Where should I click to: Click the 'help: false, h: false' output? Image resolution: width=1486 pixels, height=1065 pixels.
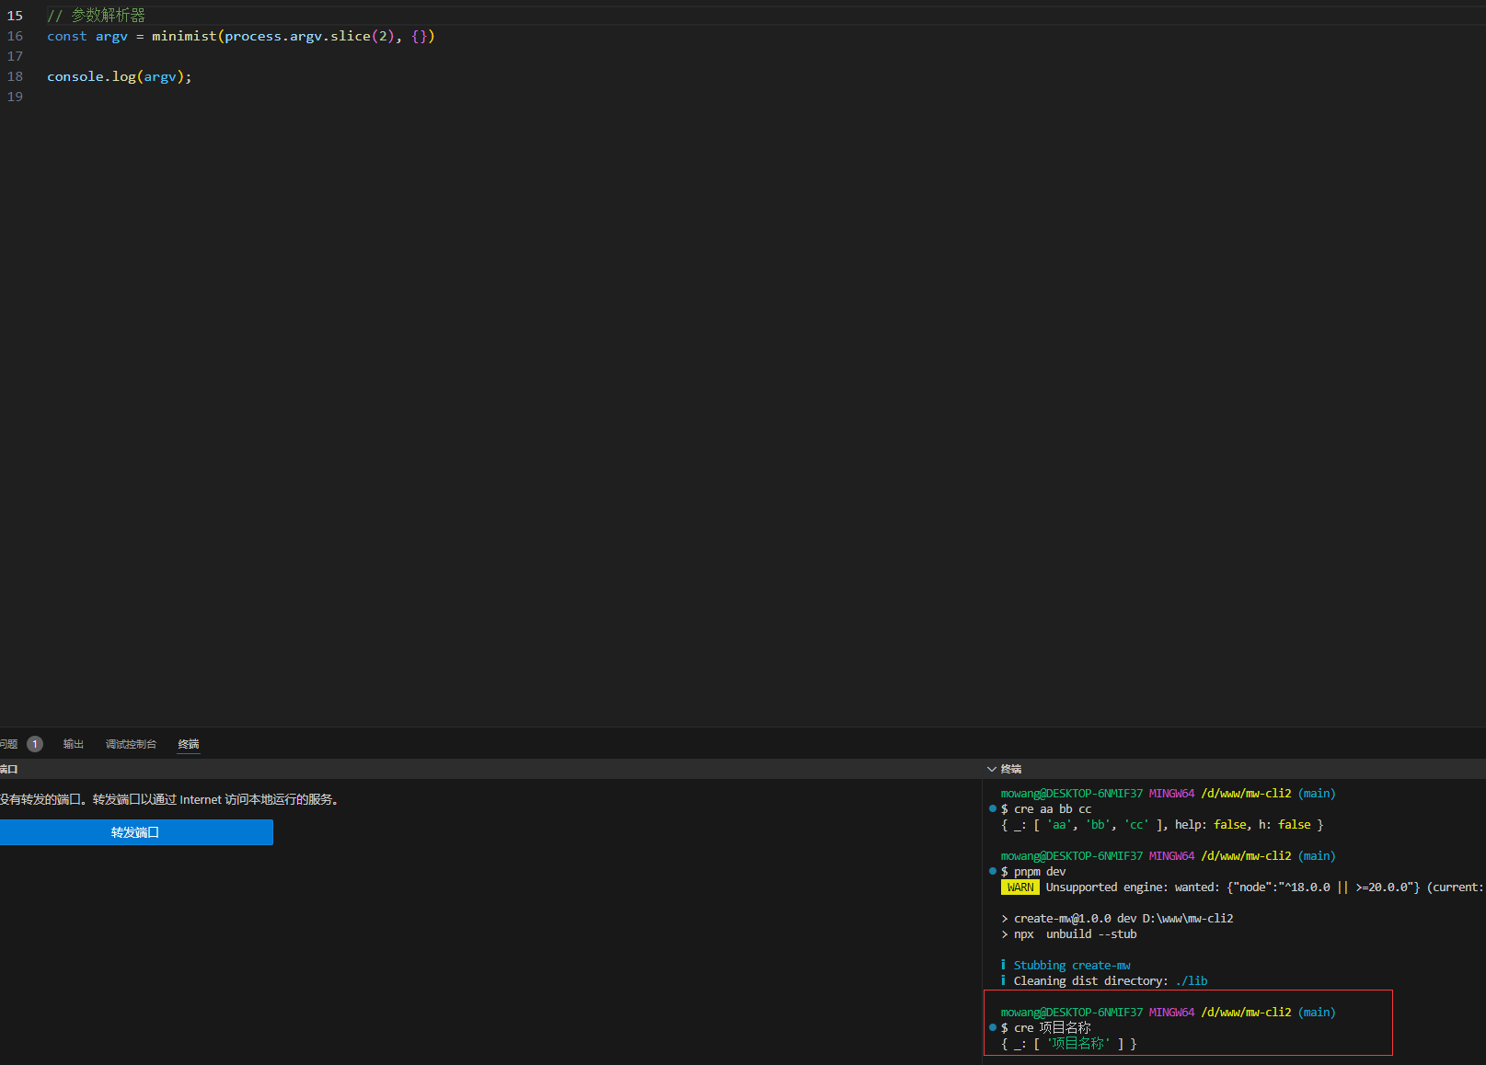tap(1243, 825)
